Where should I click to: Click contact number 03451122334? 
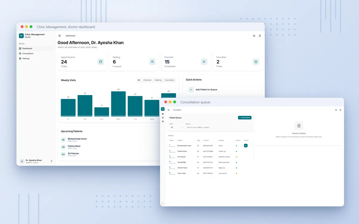tap(208, 162)
